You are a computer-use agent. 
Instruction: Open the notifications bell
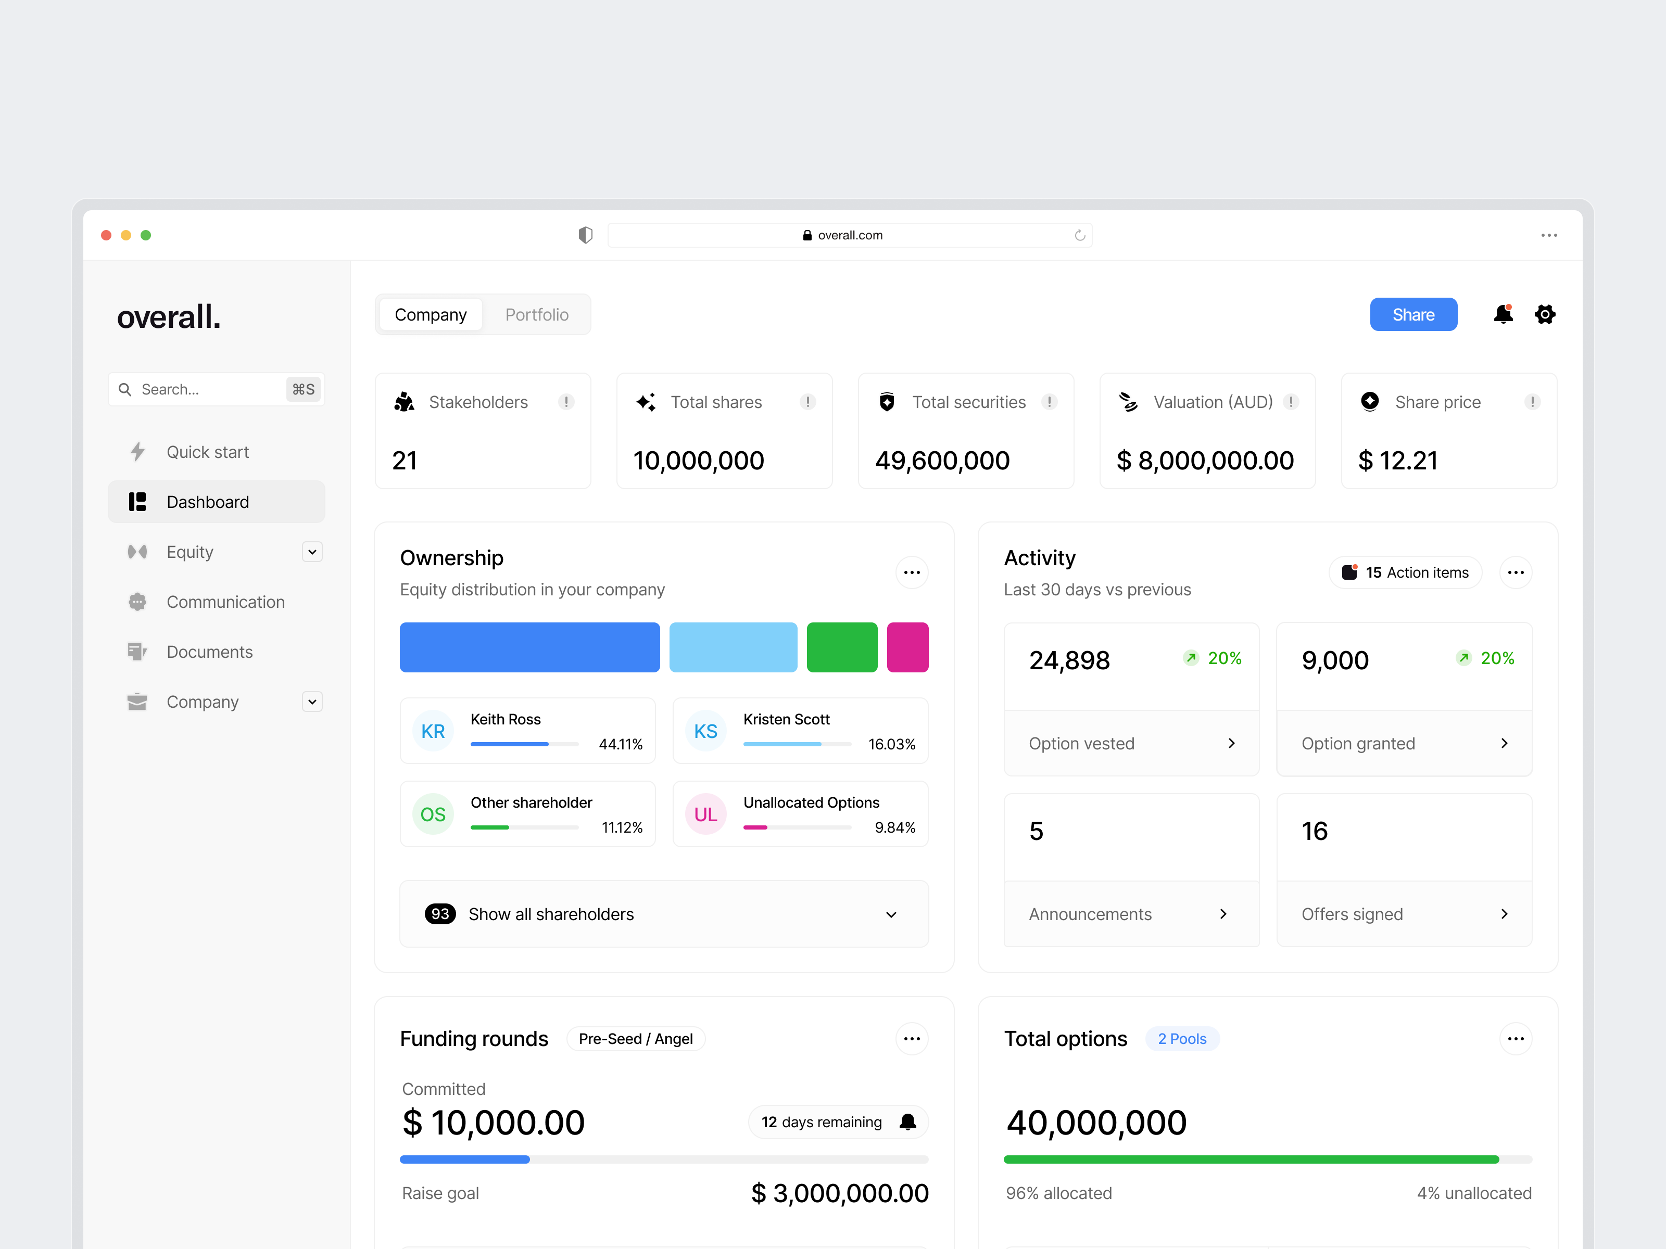pos(1504,314)
